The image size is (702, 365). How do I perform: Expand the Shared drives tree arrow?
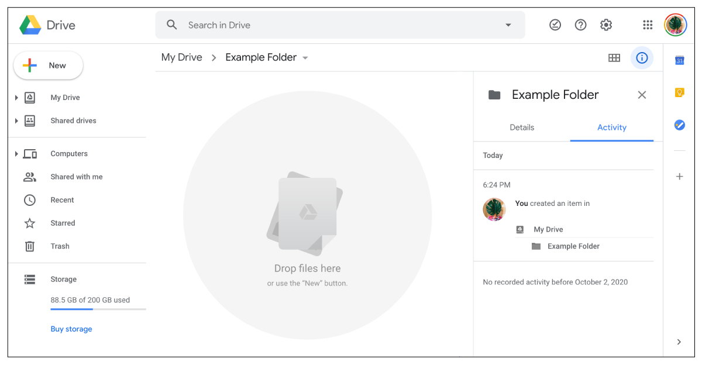pyautogui.click(x=16, y=120)
